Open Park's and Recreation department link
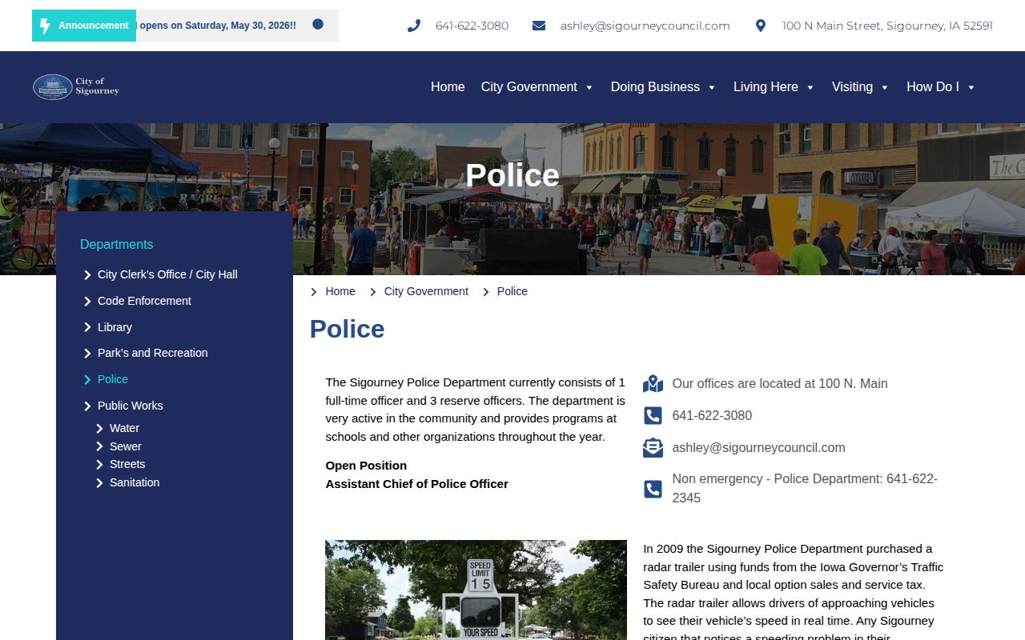Screen dimensions: 1025x640 coord(153,353)
